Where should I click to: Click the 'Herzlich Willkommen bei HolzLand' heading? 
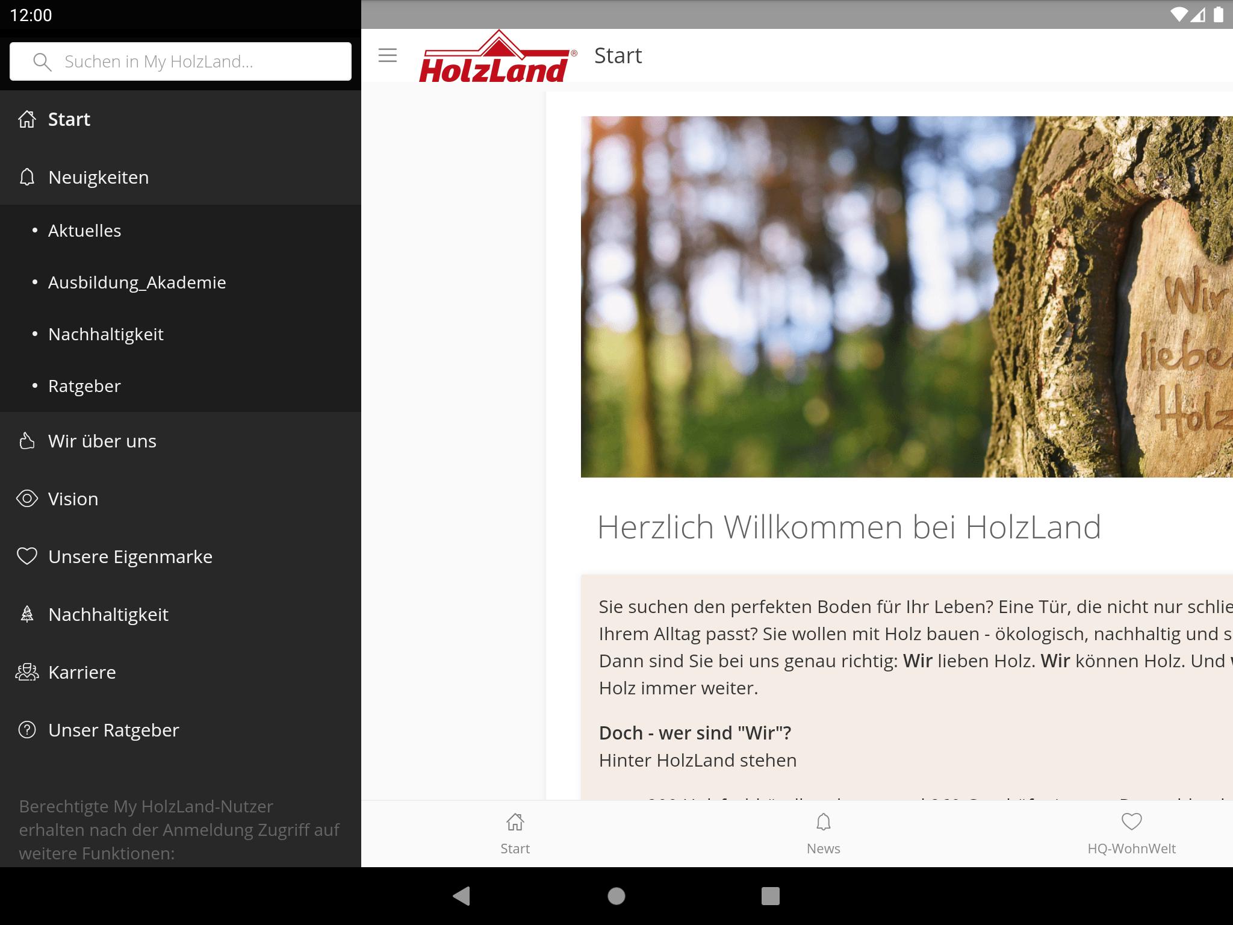pos(849,528)
